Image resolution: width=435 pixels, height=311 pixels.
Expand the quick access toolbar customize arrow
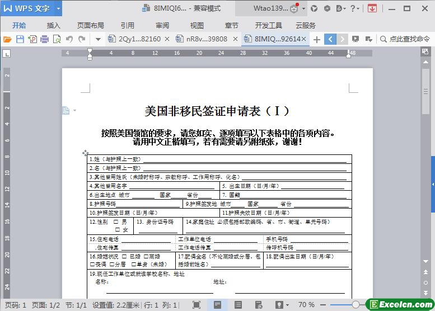98,39
